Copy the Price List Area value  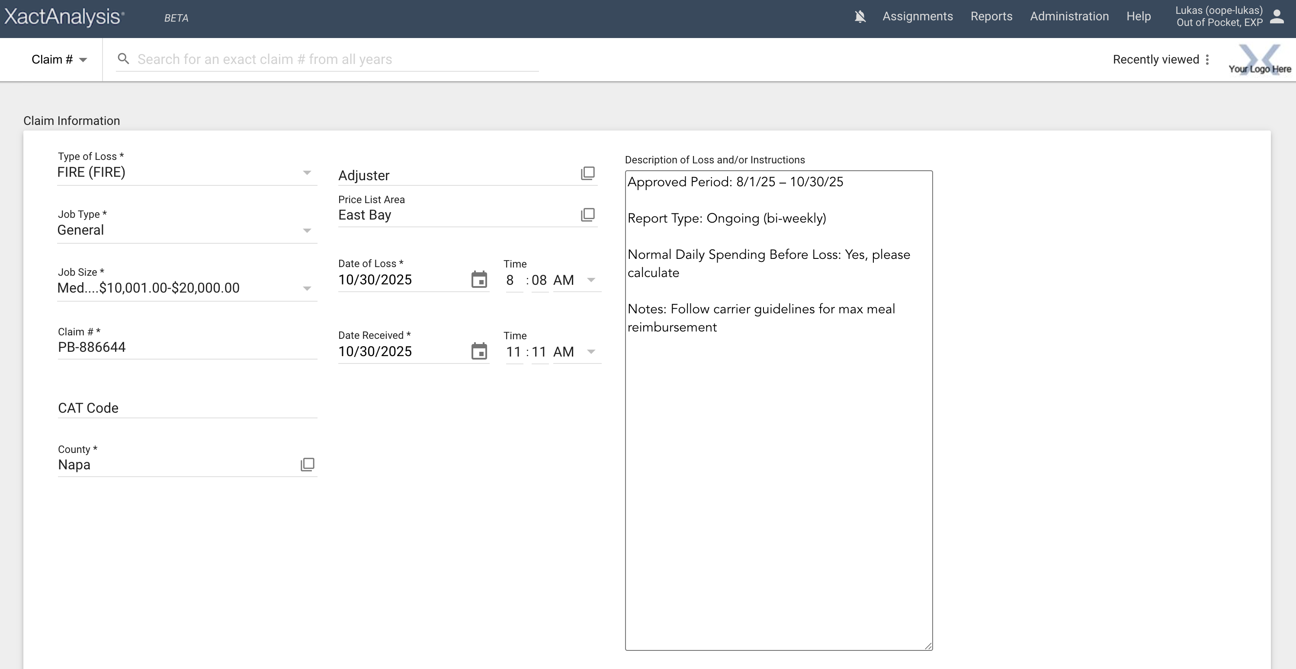[587, 215]
